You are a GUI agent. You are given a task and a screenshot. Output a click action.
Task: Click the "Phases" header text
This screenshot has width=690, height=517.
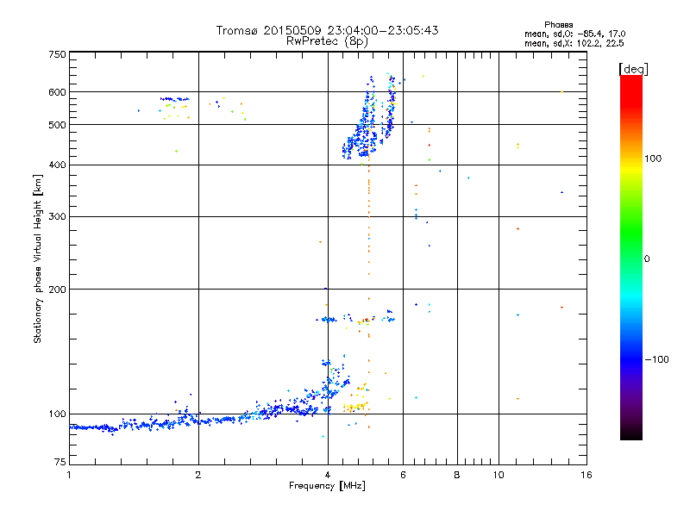point(558,25)
